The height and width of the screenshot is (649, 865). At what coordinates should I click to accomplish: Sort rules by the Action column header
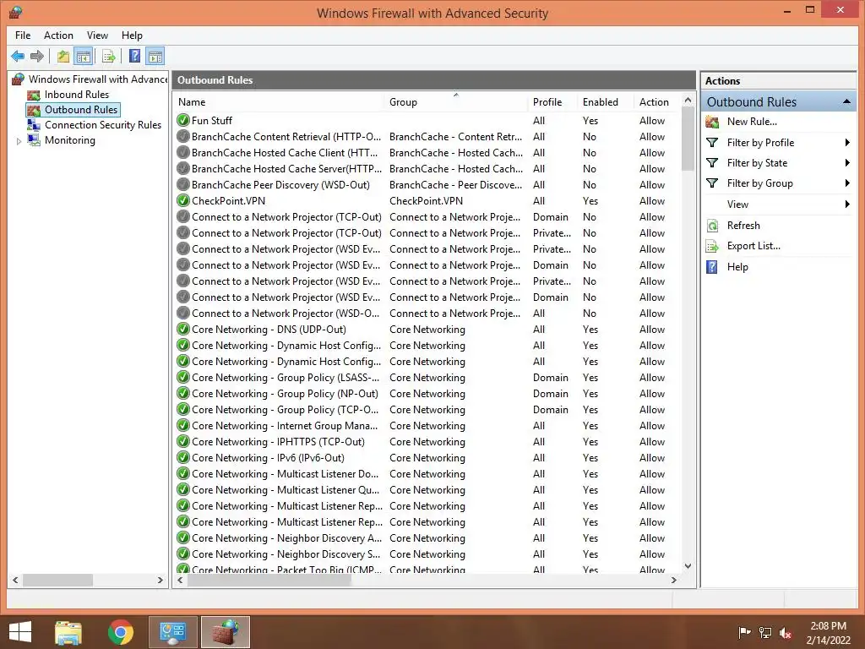point(657,102)
